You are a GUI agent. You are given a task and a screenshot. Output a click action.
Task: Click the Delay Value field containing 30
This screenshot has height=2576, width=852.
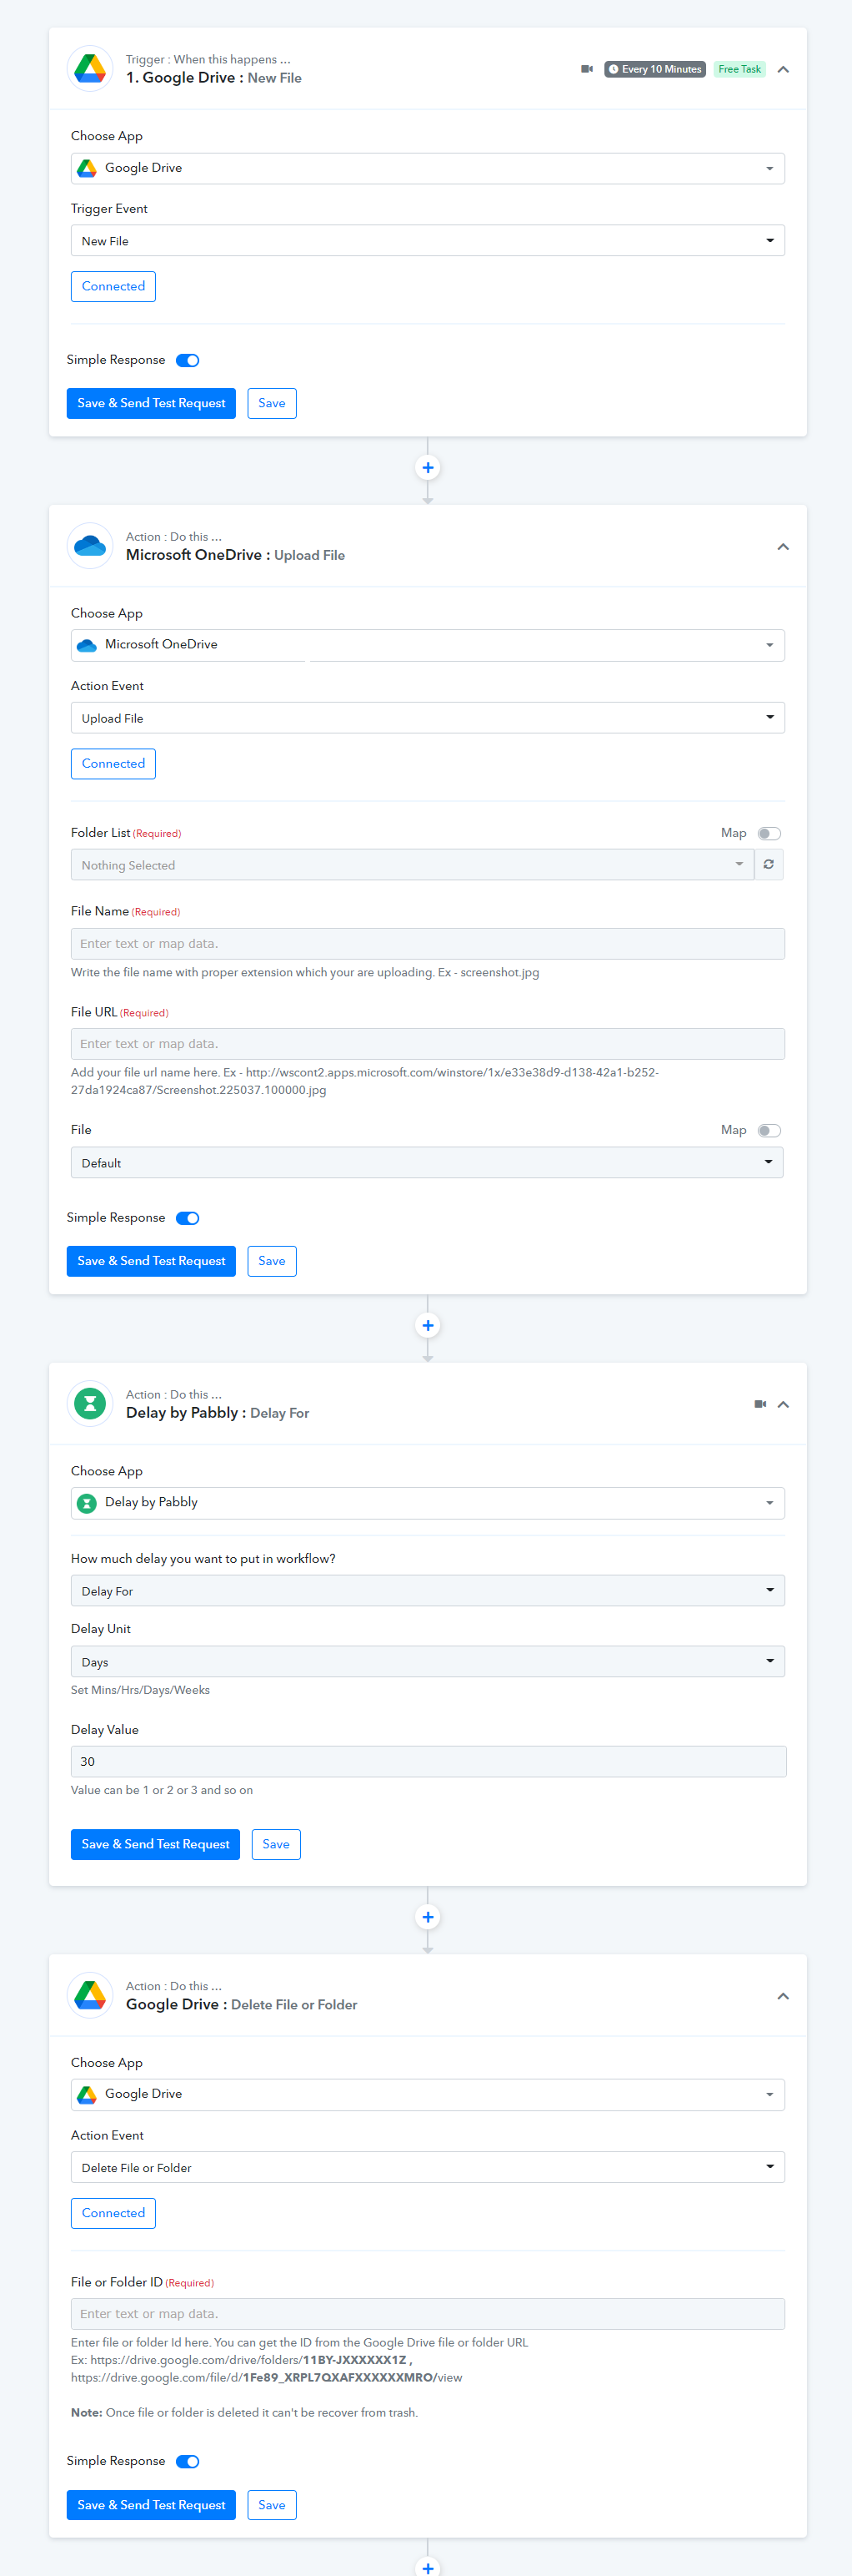click(x=428, y=1762)
